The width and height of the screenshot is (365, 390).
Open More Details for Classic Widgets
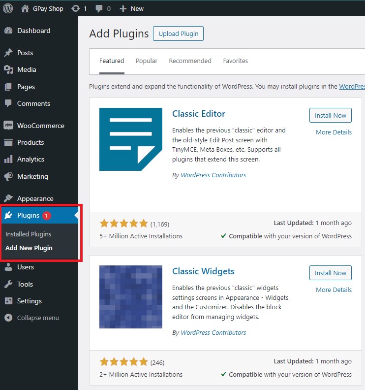334,290
